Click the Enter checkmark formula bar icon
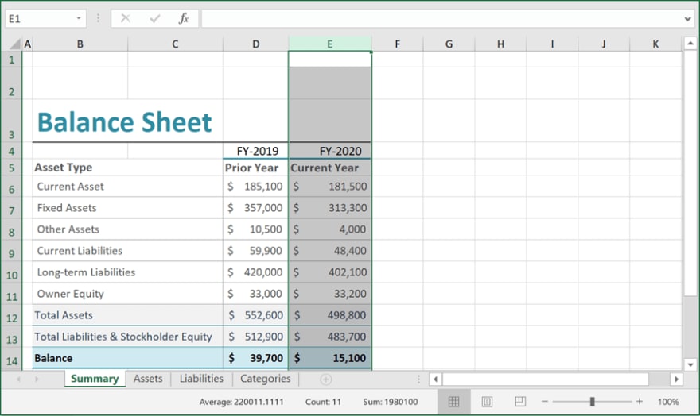 [155, 18]
